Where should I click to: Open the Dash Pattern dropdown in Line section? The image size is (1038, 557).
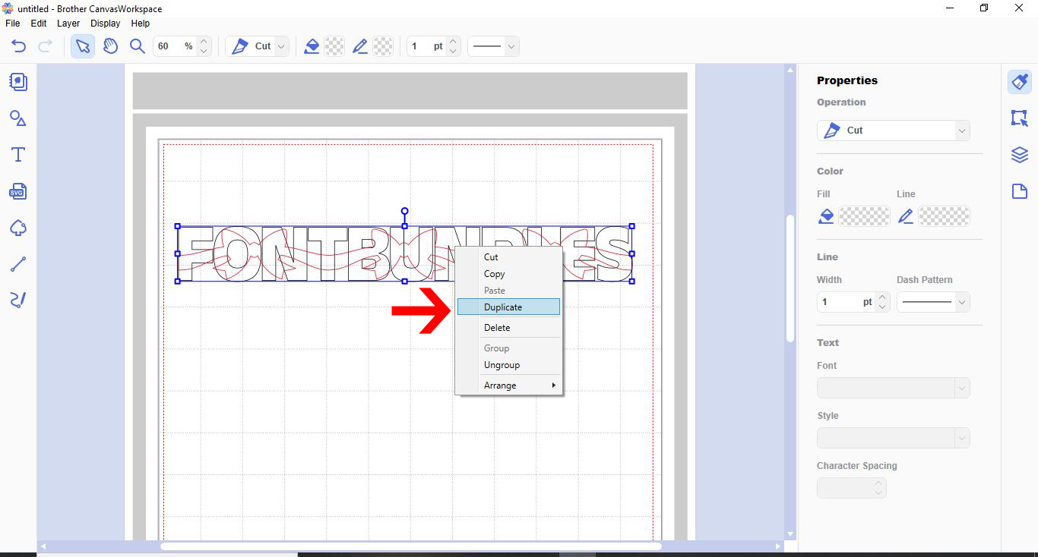(933, 301)
